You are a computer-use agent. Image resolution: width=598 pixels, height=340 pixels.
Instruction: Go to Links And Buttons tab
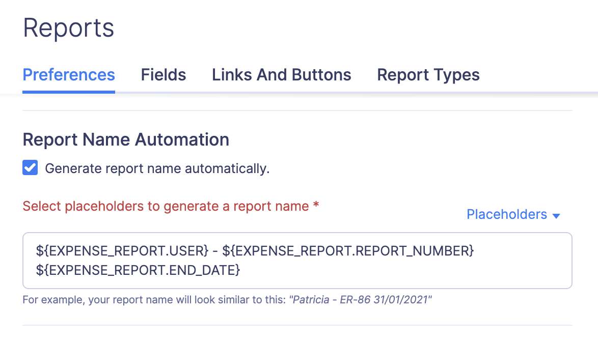point(281,75)
